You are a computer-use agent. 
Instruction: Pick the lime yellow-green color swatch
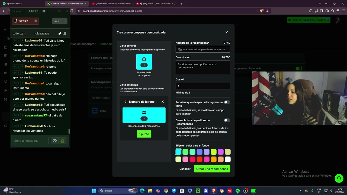coord(214,152)
